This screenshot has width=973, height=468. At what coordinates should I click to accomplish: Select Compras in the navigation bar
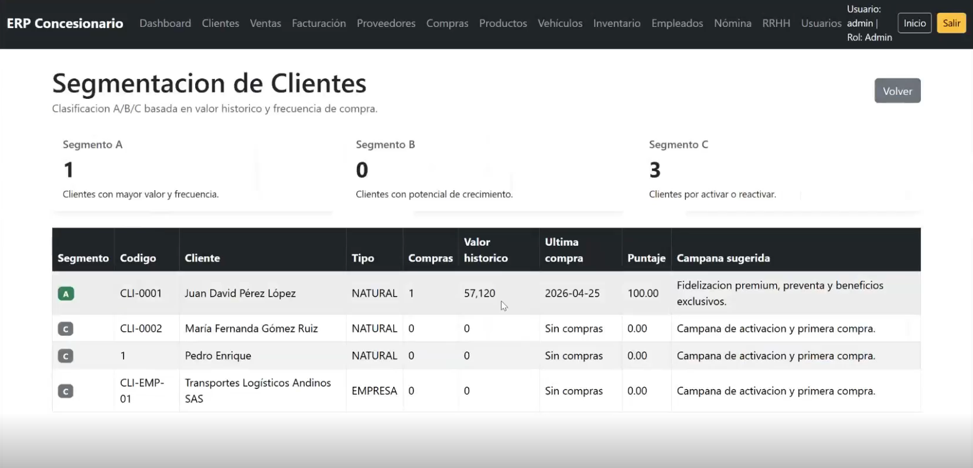447,23
